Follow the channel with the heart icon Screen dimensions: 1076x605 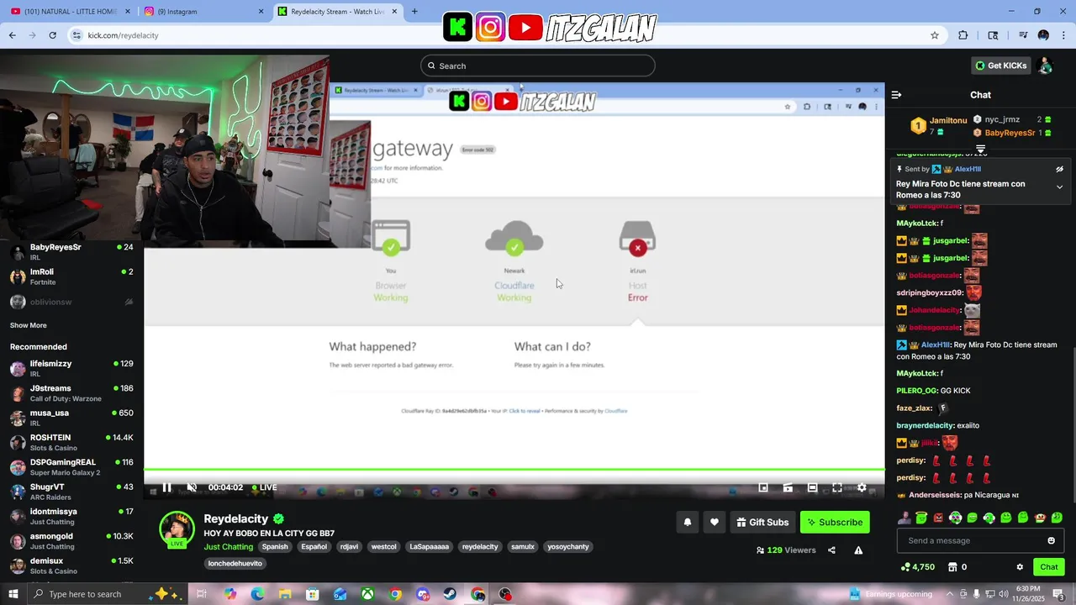tap(715, 522)
